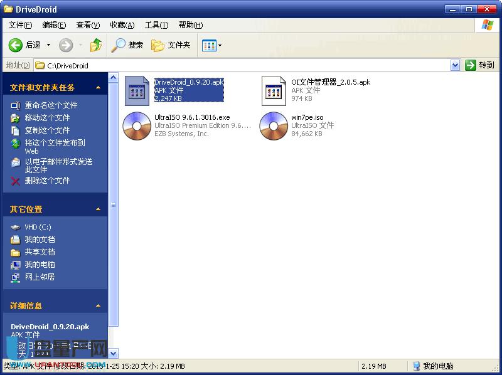Click 重命名这个文件 rename link
The height and width of the screenshot is (375, 502).
pos(51,105)
